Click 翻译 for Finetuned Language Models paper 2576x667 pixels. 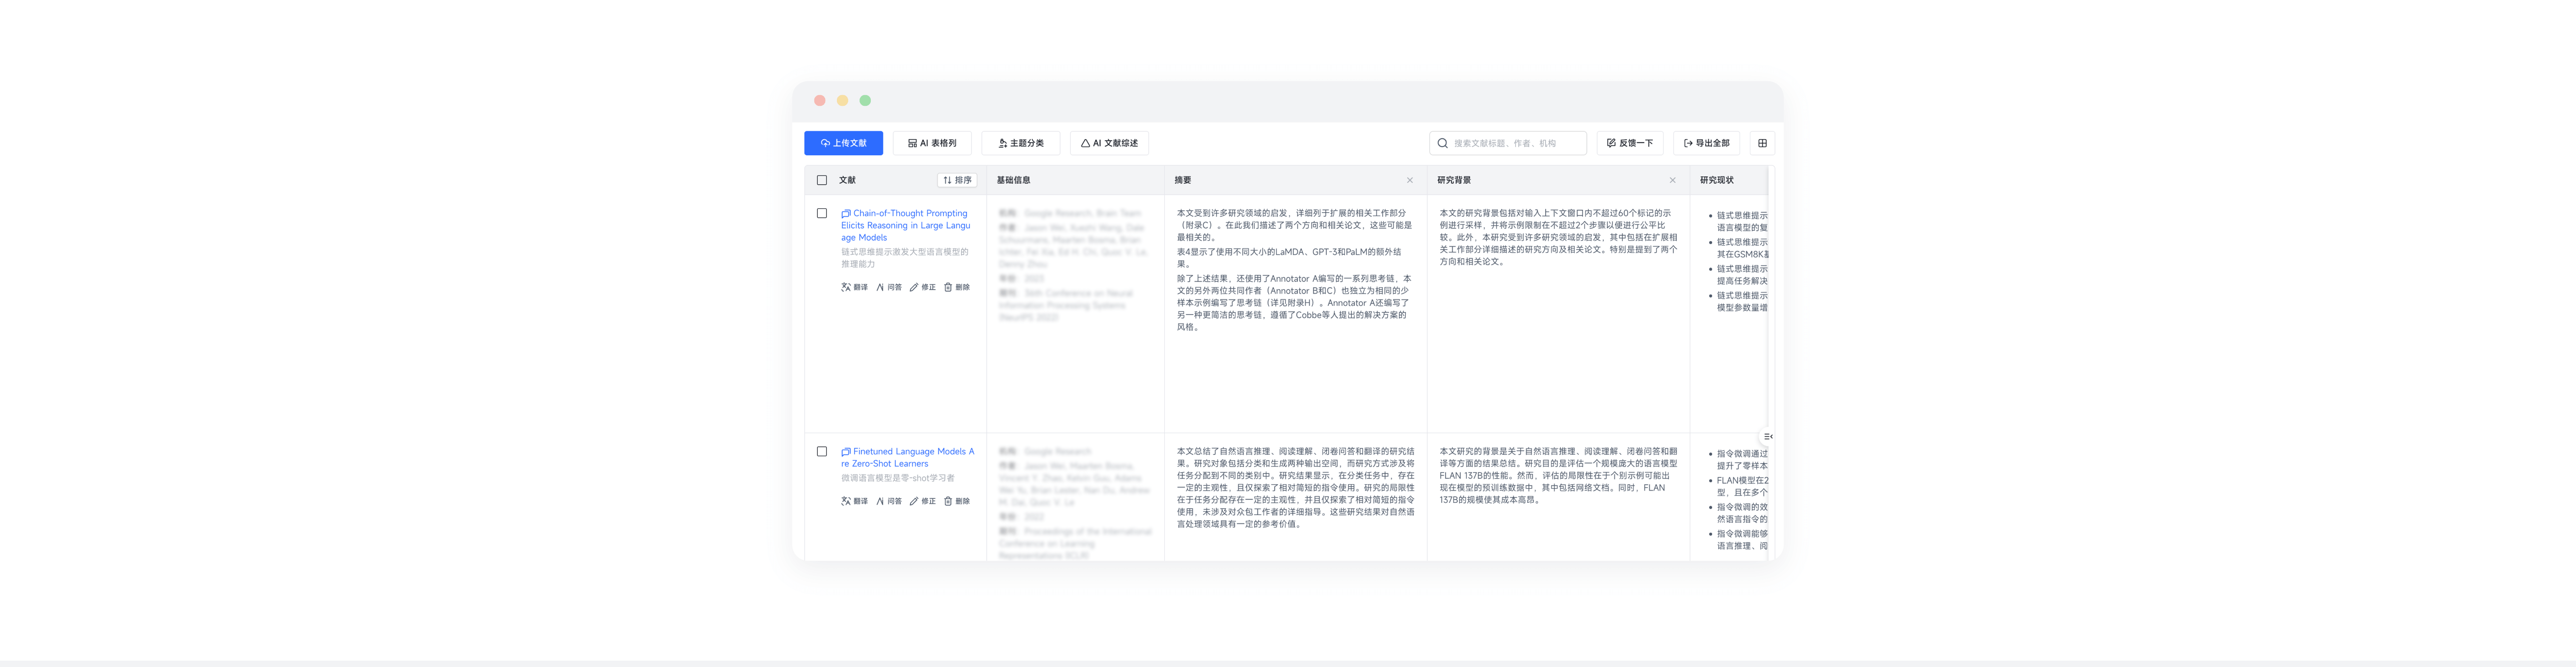point(854,501)
